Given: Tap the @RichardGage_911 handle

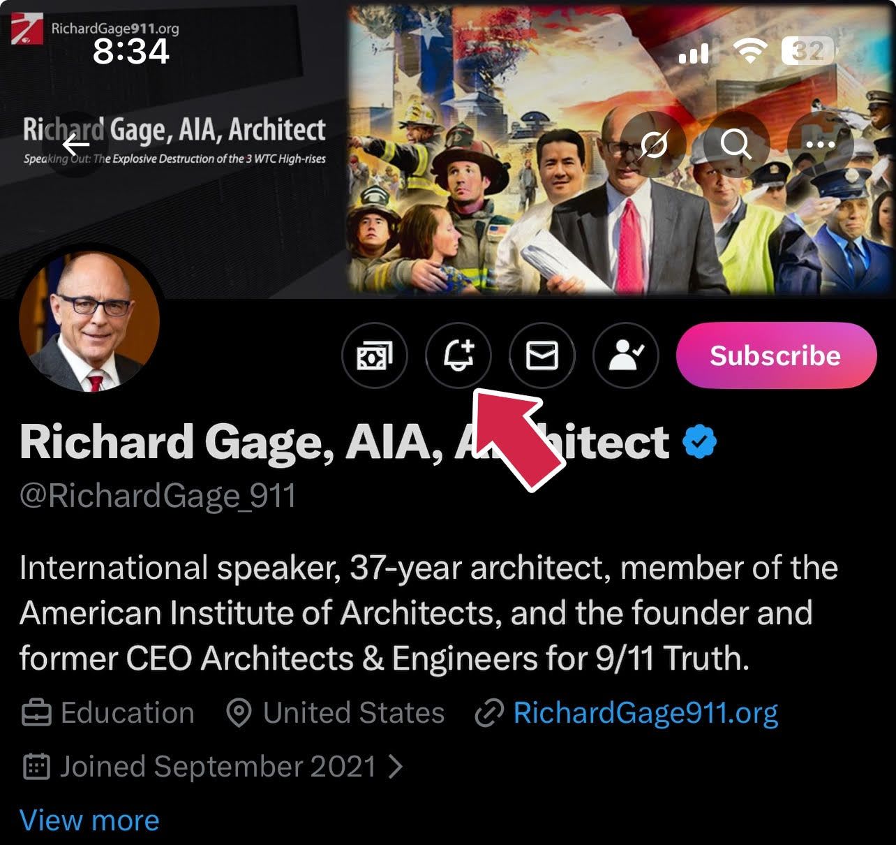Looking at the screenshot, I should coord(158,497).
